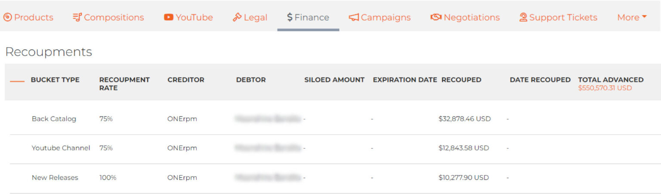Click the Products disc icon
The image size is (661, 194).
point(7,18)
